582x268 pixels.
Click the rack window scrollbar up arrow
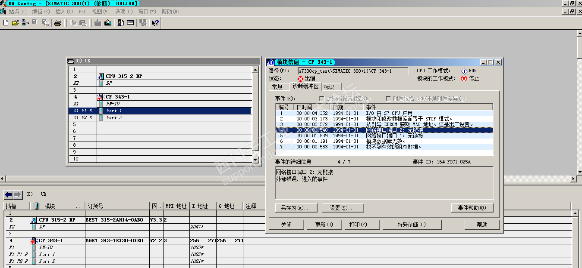(255, 69)
